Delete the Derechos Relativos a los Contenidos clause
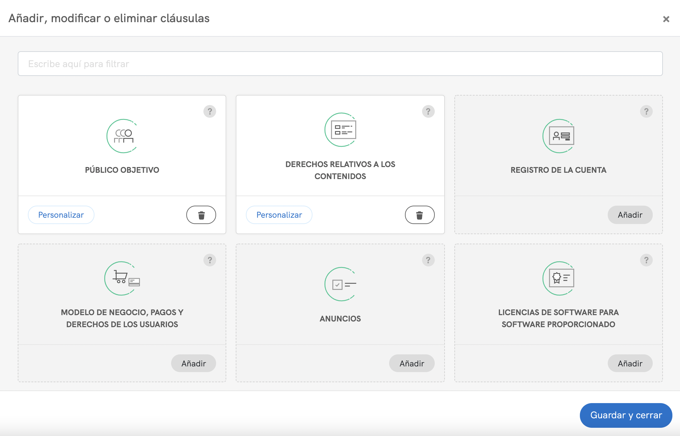This screenshot has width=680, height=436. tap(420, 215)
